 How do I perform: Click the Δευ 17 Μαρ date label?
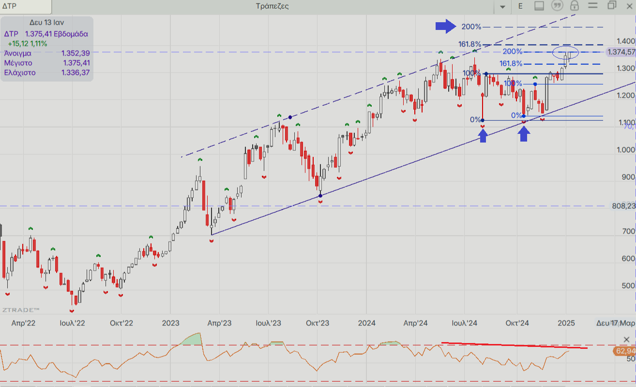(615, 323)
